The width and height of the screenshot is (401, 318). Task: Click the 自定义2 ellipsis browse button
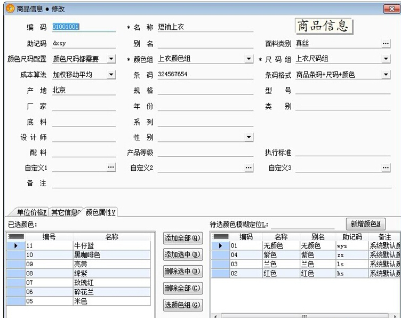248,168
